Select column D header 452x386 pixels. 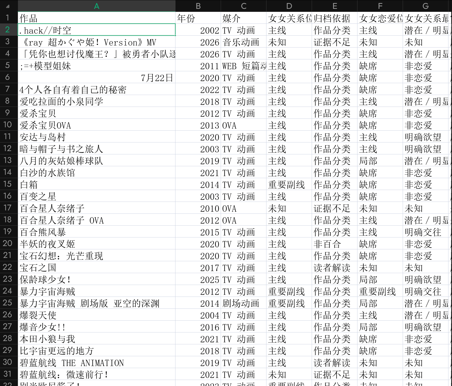pos(289,6)
